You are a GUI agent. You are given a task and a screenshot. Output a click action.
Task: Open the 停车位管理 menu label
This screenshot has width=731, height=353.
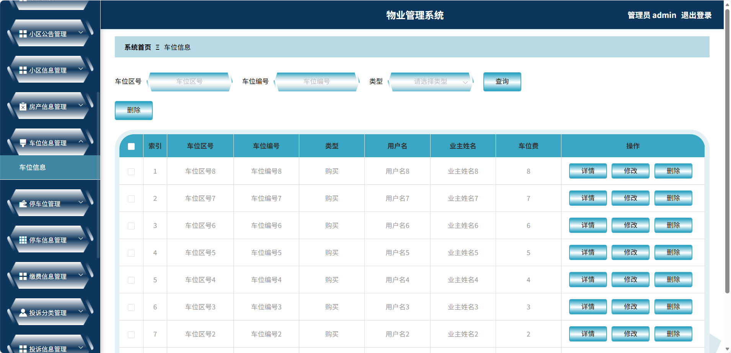coord(45,204)
